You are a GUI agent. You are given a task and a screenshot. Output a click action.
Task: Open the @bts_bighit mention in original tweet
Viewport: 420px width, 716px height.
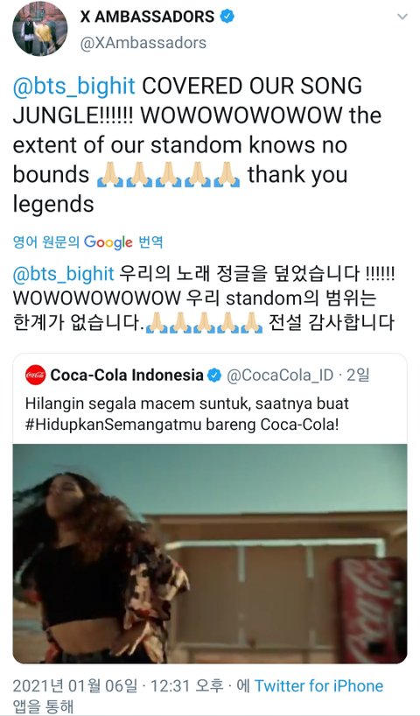tap(74, 87)
